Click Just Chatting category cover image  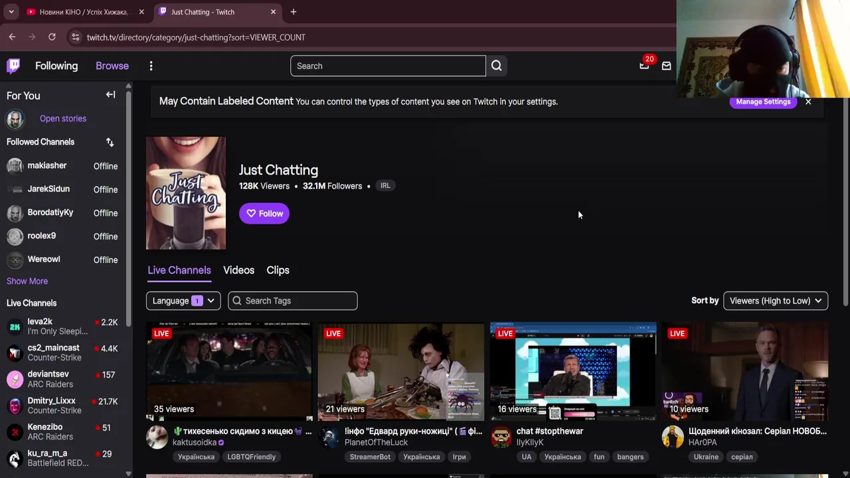pyautogui.click(x=186, y=193)
